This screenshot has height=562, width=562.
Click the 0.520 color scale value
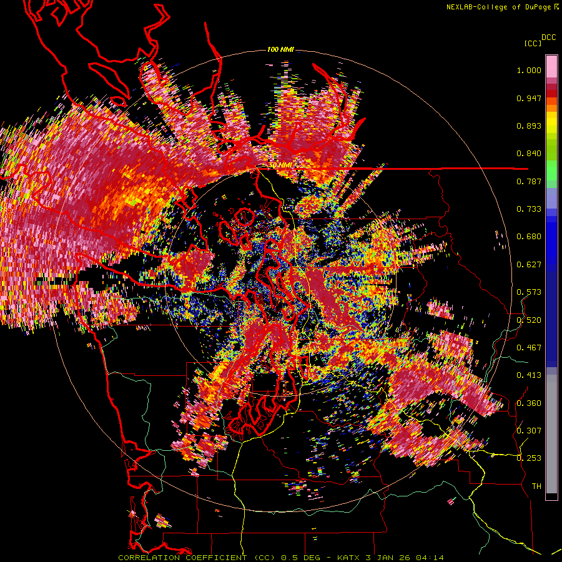pos(529,320)
